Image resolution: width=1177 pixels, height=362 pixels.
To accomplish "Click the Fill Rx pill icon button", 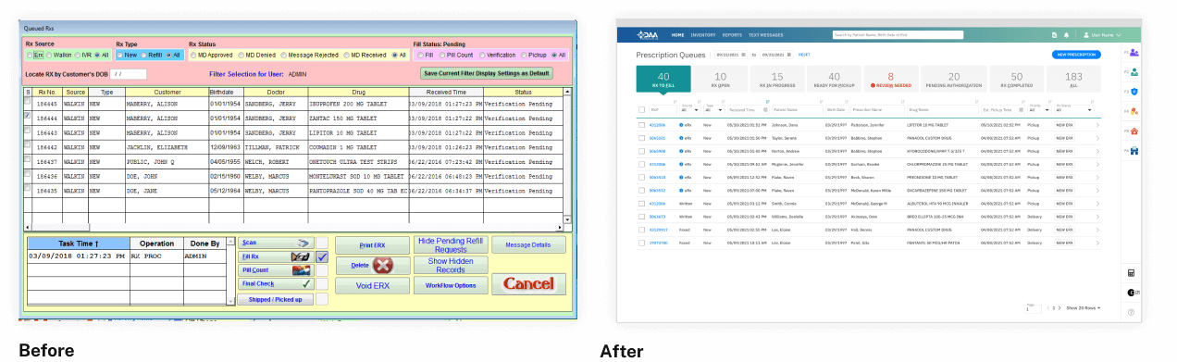I will pyautogui.click(x=275, y=256).
